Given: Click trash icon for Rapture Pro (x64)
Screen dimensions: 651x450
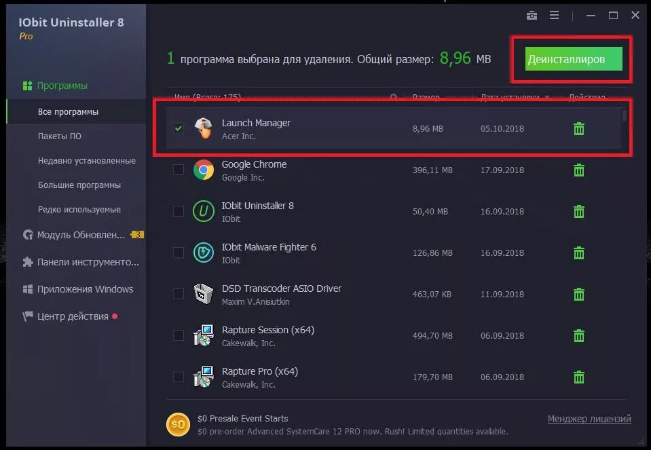Looking at the screenshot, I should (x=579, y=377).
